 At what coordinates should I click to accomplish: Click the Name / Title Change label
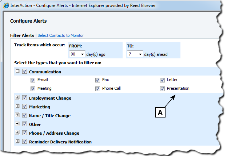click(x=50, y=116)
